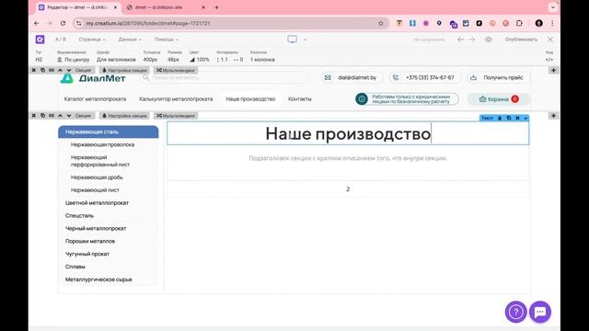Click the +375 (33) 374-67-67 phone button
The width and height of the screenshot is (589, 331).
425,77
